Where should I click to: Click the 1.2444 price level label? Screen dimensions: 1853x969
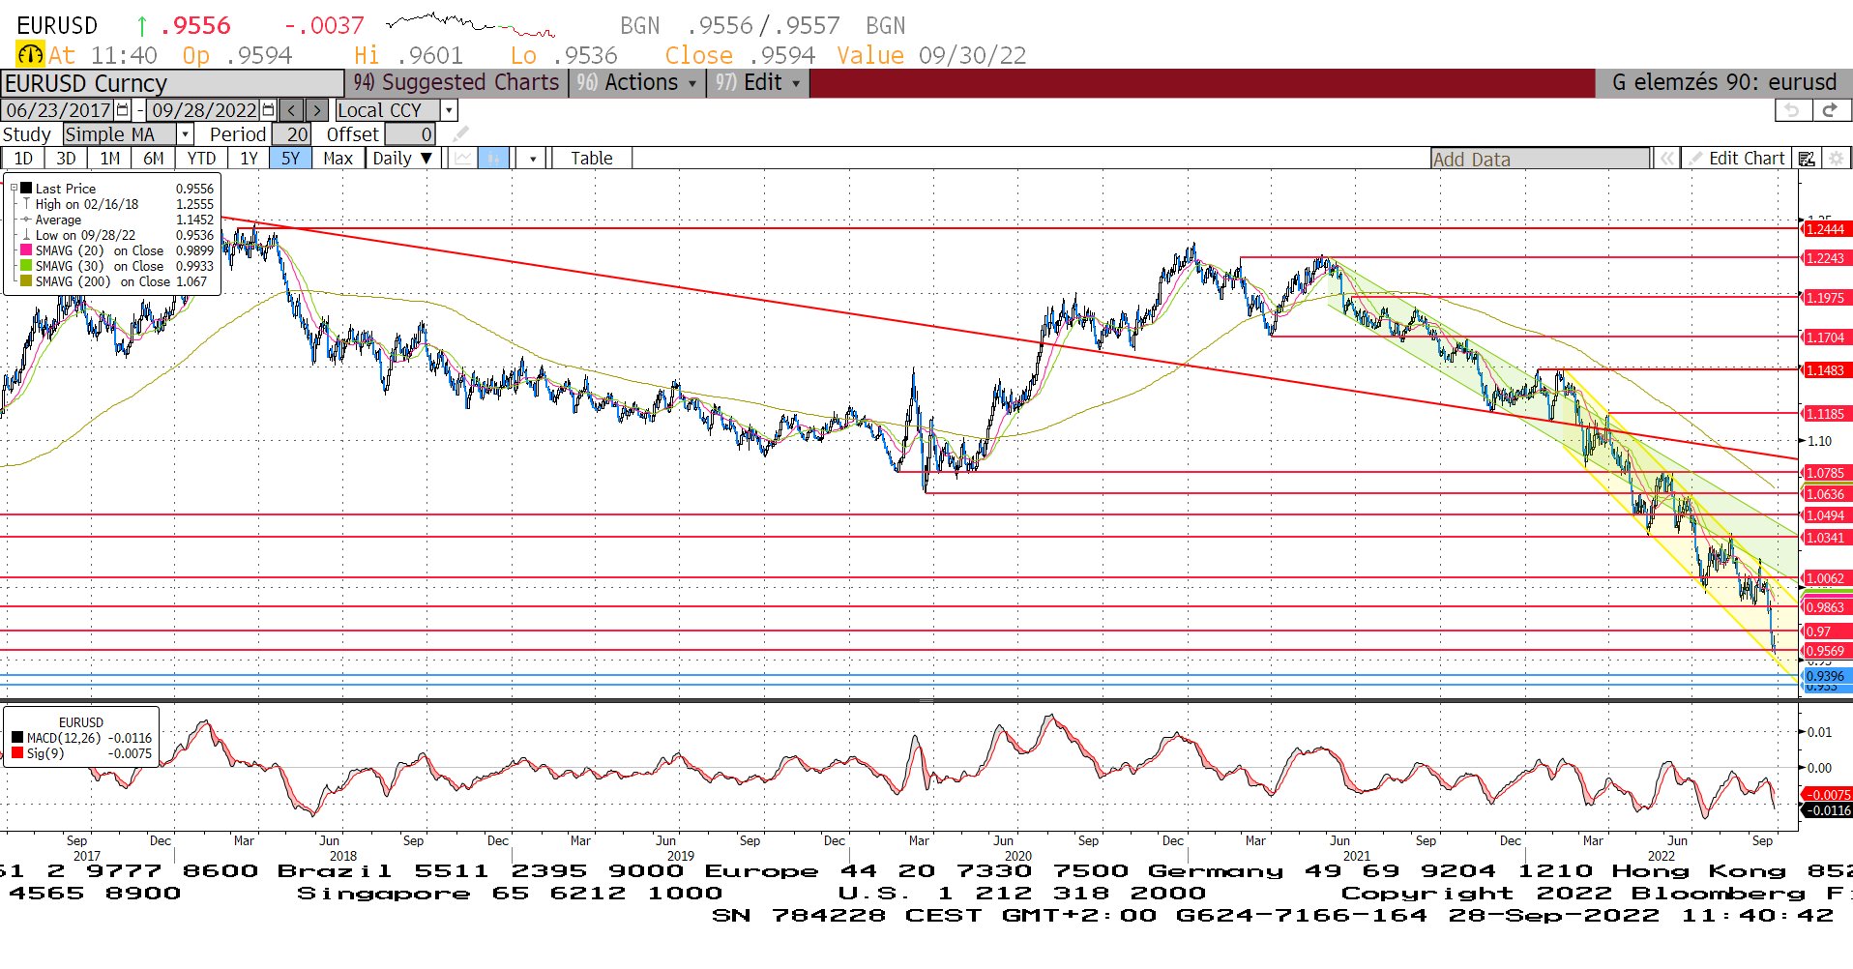click(1826, 229)
